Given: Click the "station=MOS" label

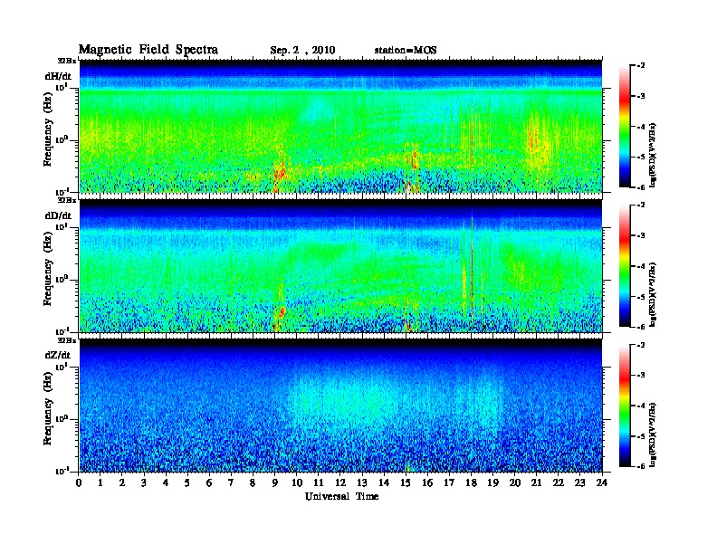Looking at the screenshot, I should [406, 50].
